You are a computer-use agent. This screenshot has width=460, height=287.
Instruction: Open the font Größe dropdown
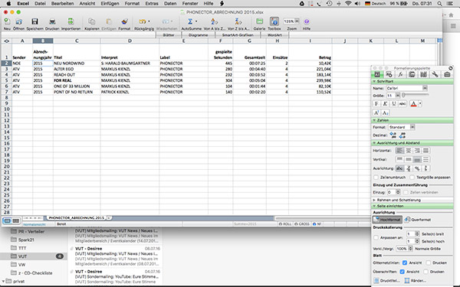click(x=398, y=96)
